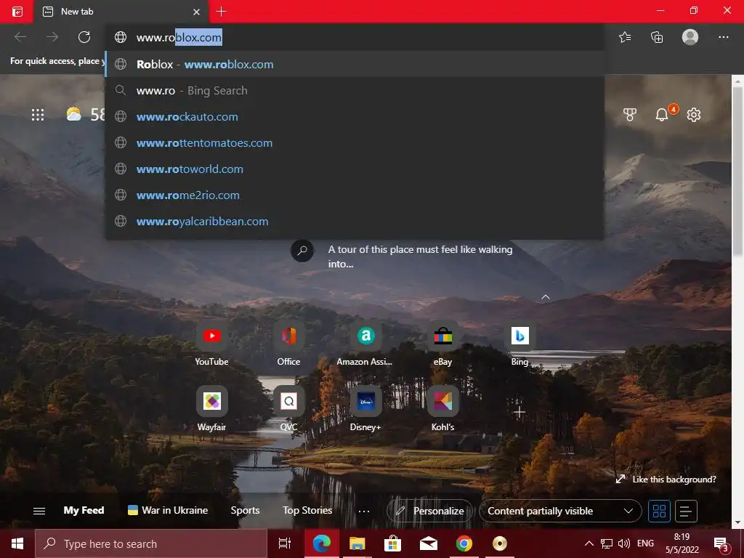Open the Action Center notifications icon
Image resolution: width=744 pixels, height=558 pixels.
(721, 544)
